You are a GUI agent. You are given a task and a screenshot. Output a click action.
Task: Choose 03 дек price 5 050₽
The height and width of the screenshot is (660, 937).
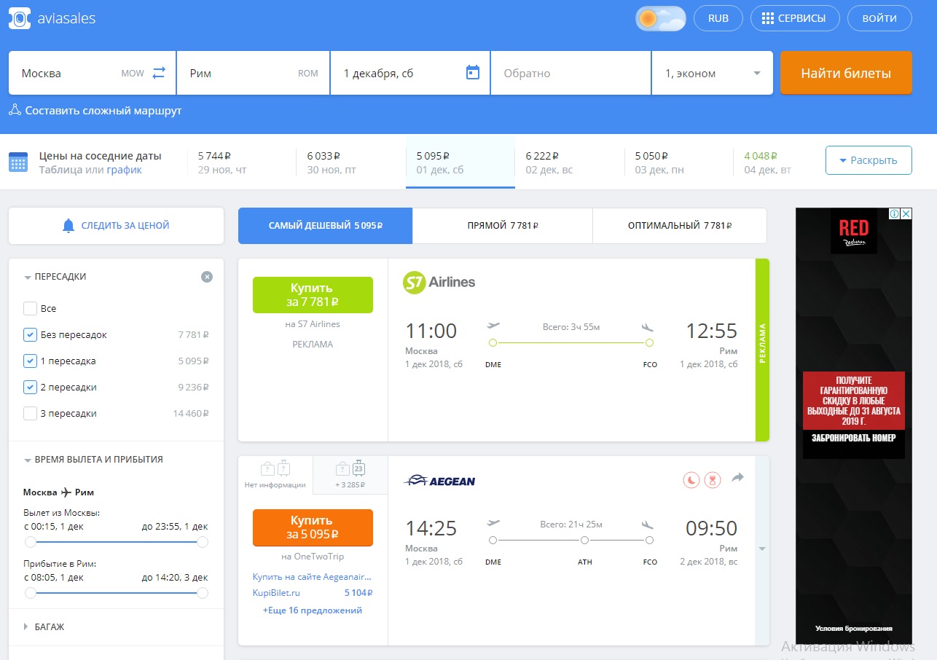click(679, 162)
